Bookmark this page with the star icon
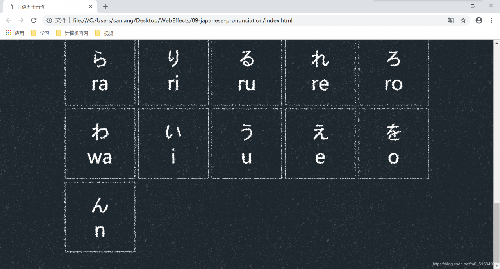 [463, 20]
